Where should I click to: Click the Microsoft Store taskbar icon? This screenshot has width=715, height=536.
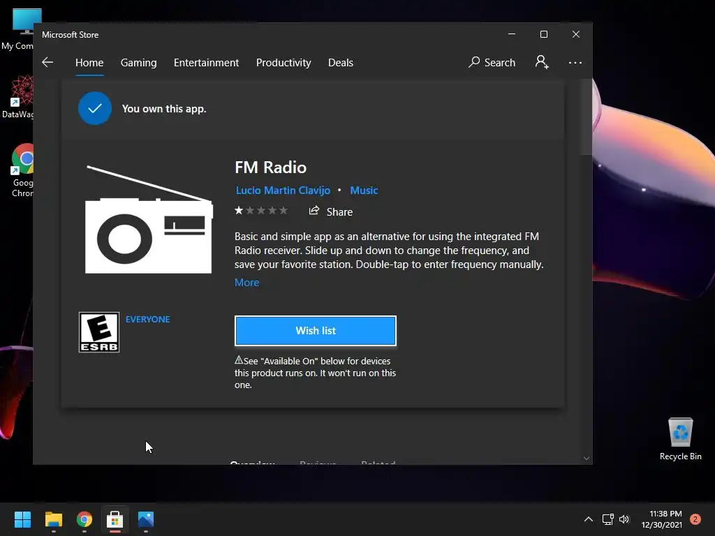115,519
